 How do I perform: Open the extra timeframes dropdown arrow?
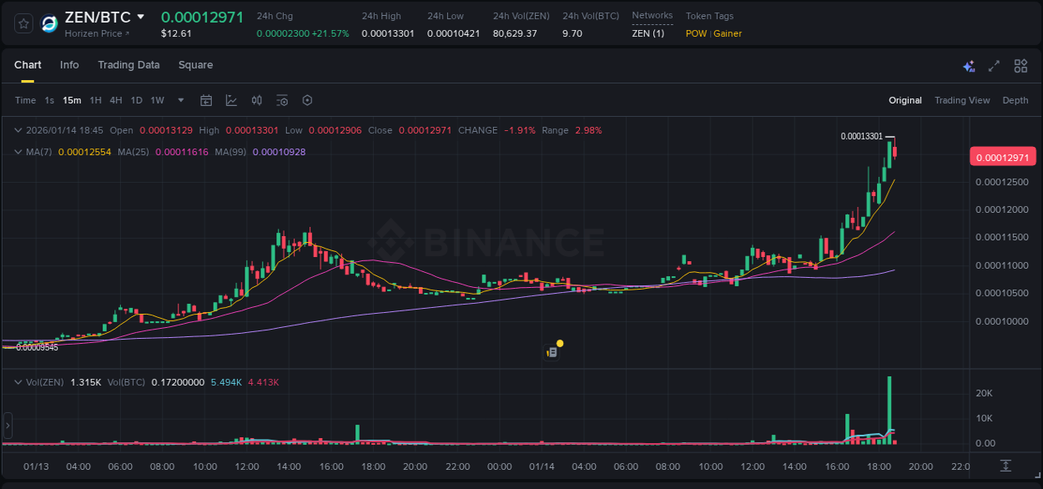point(179,100)
